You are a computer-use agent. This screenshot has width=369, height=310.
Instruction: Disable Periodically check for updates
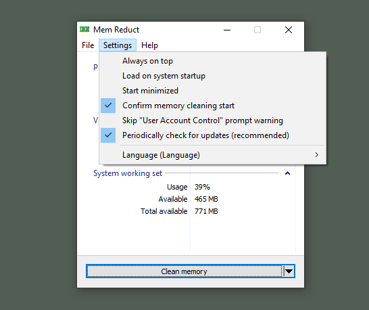coord(212,135)
